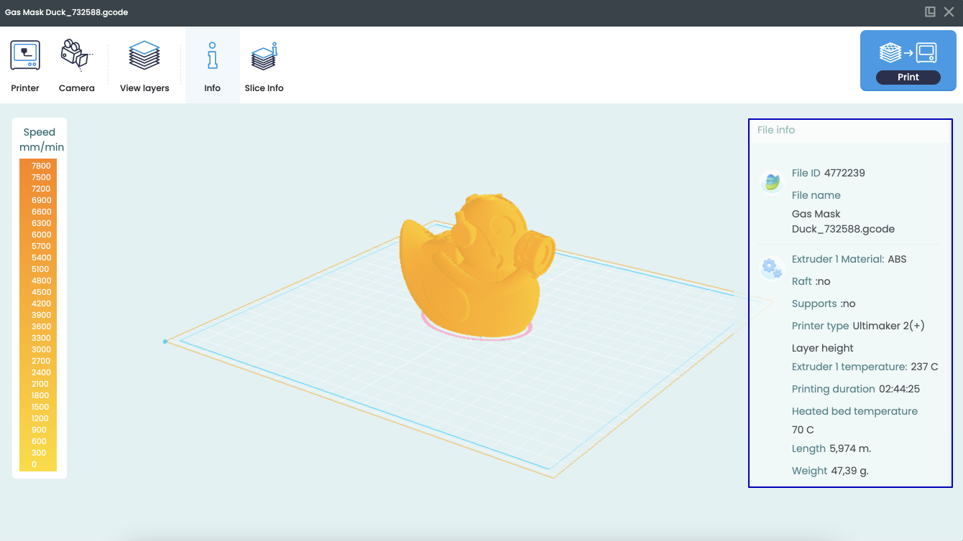Click the Speed mm/min legend title

(x=40, y=139)
